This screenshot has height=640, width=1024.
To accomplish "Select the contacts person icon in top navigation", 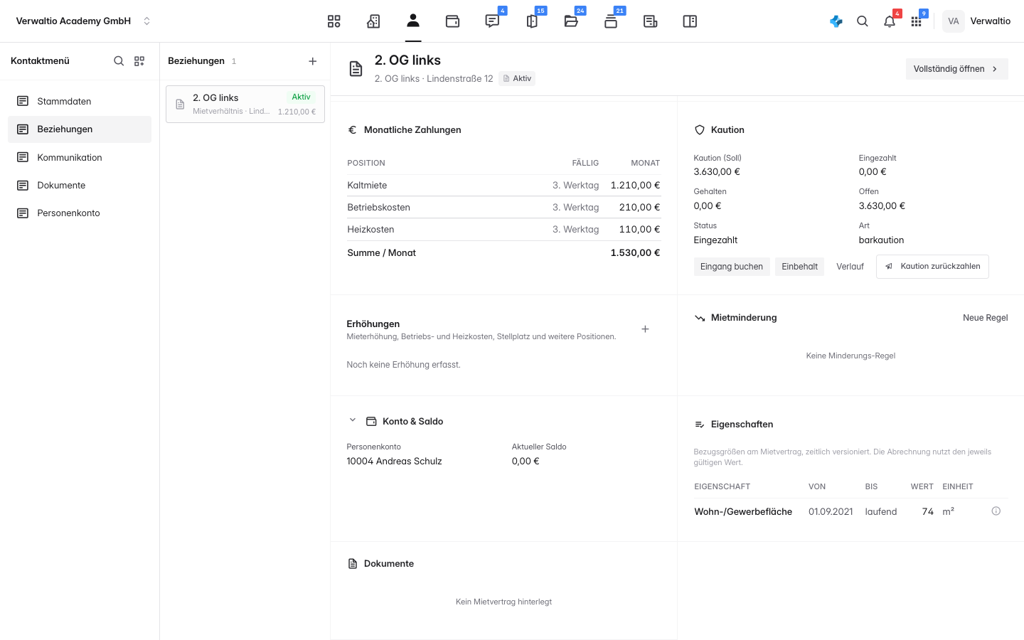I will tap(413, 21).
